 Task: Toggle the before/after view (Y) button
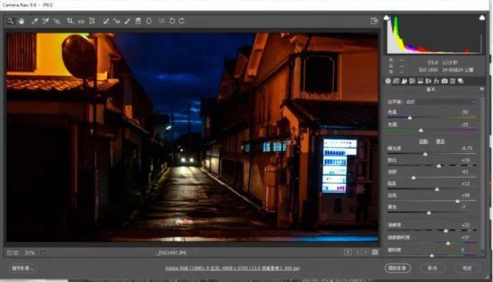point(348,252)
